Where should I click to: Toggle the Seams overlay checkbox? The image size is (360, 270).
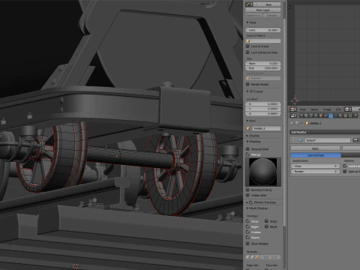tap(247, 237)
